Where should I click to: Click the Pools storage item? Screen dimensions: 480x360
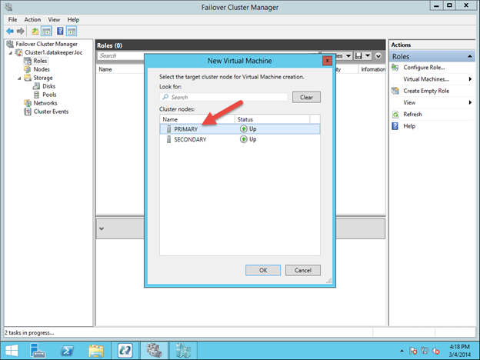[49, 94]
